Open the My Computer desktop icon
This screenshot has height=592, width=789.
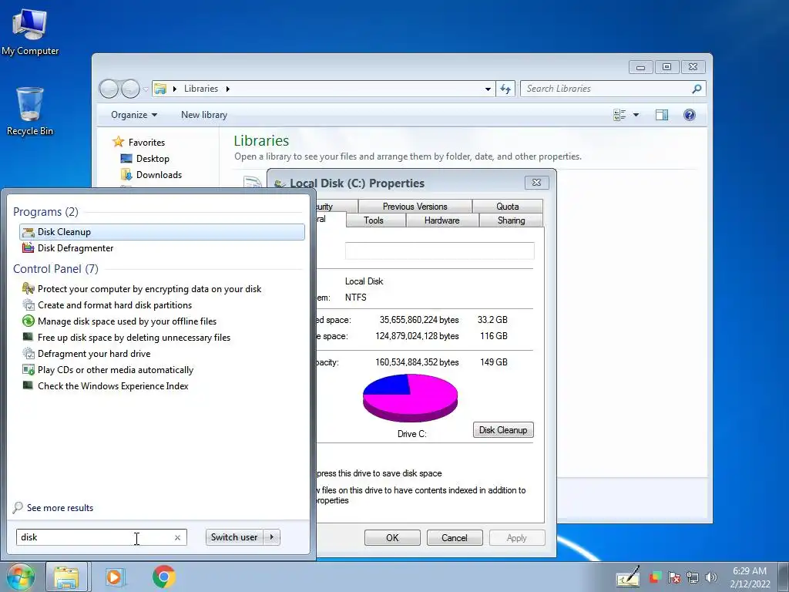(30, 32)
